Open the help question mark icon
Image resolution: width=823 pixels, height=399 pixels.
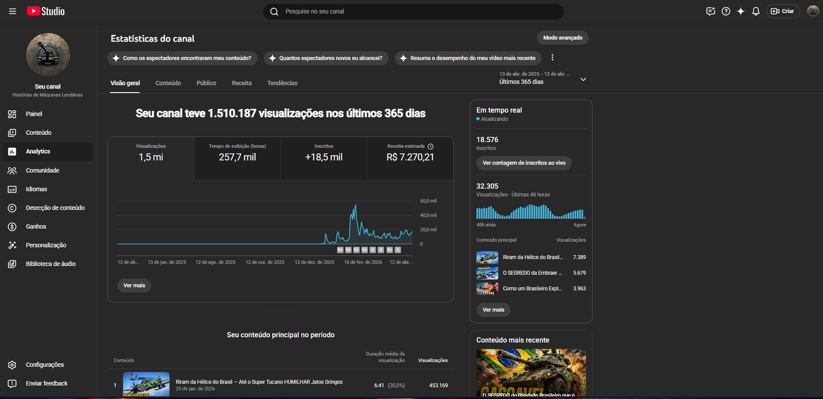pos(726,11)
